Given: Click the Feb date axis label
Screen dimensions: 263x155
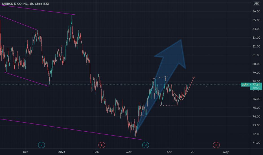Looking at the screenshot, I should (96, 152).
